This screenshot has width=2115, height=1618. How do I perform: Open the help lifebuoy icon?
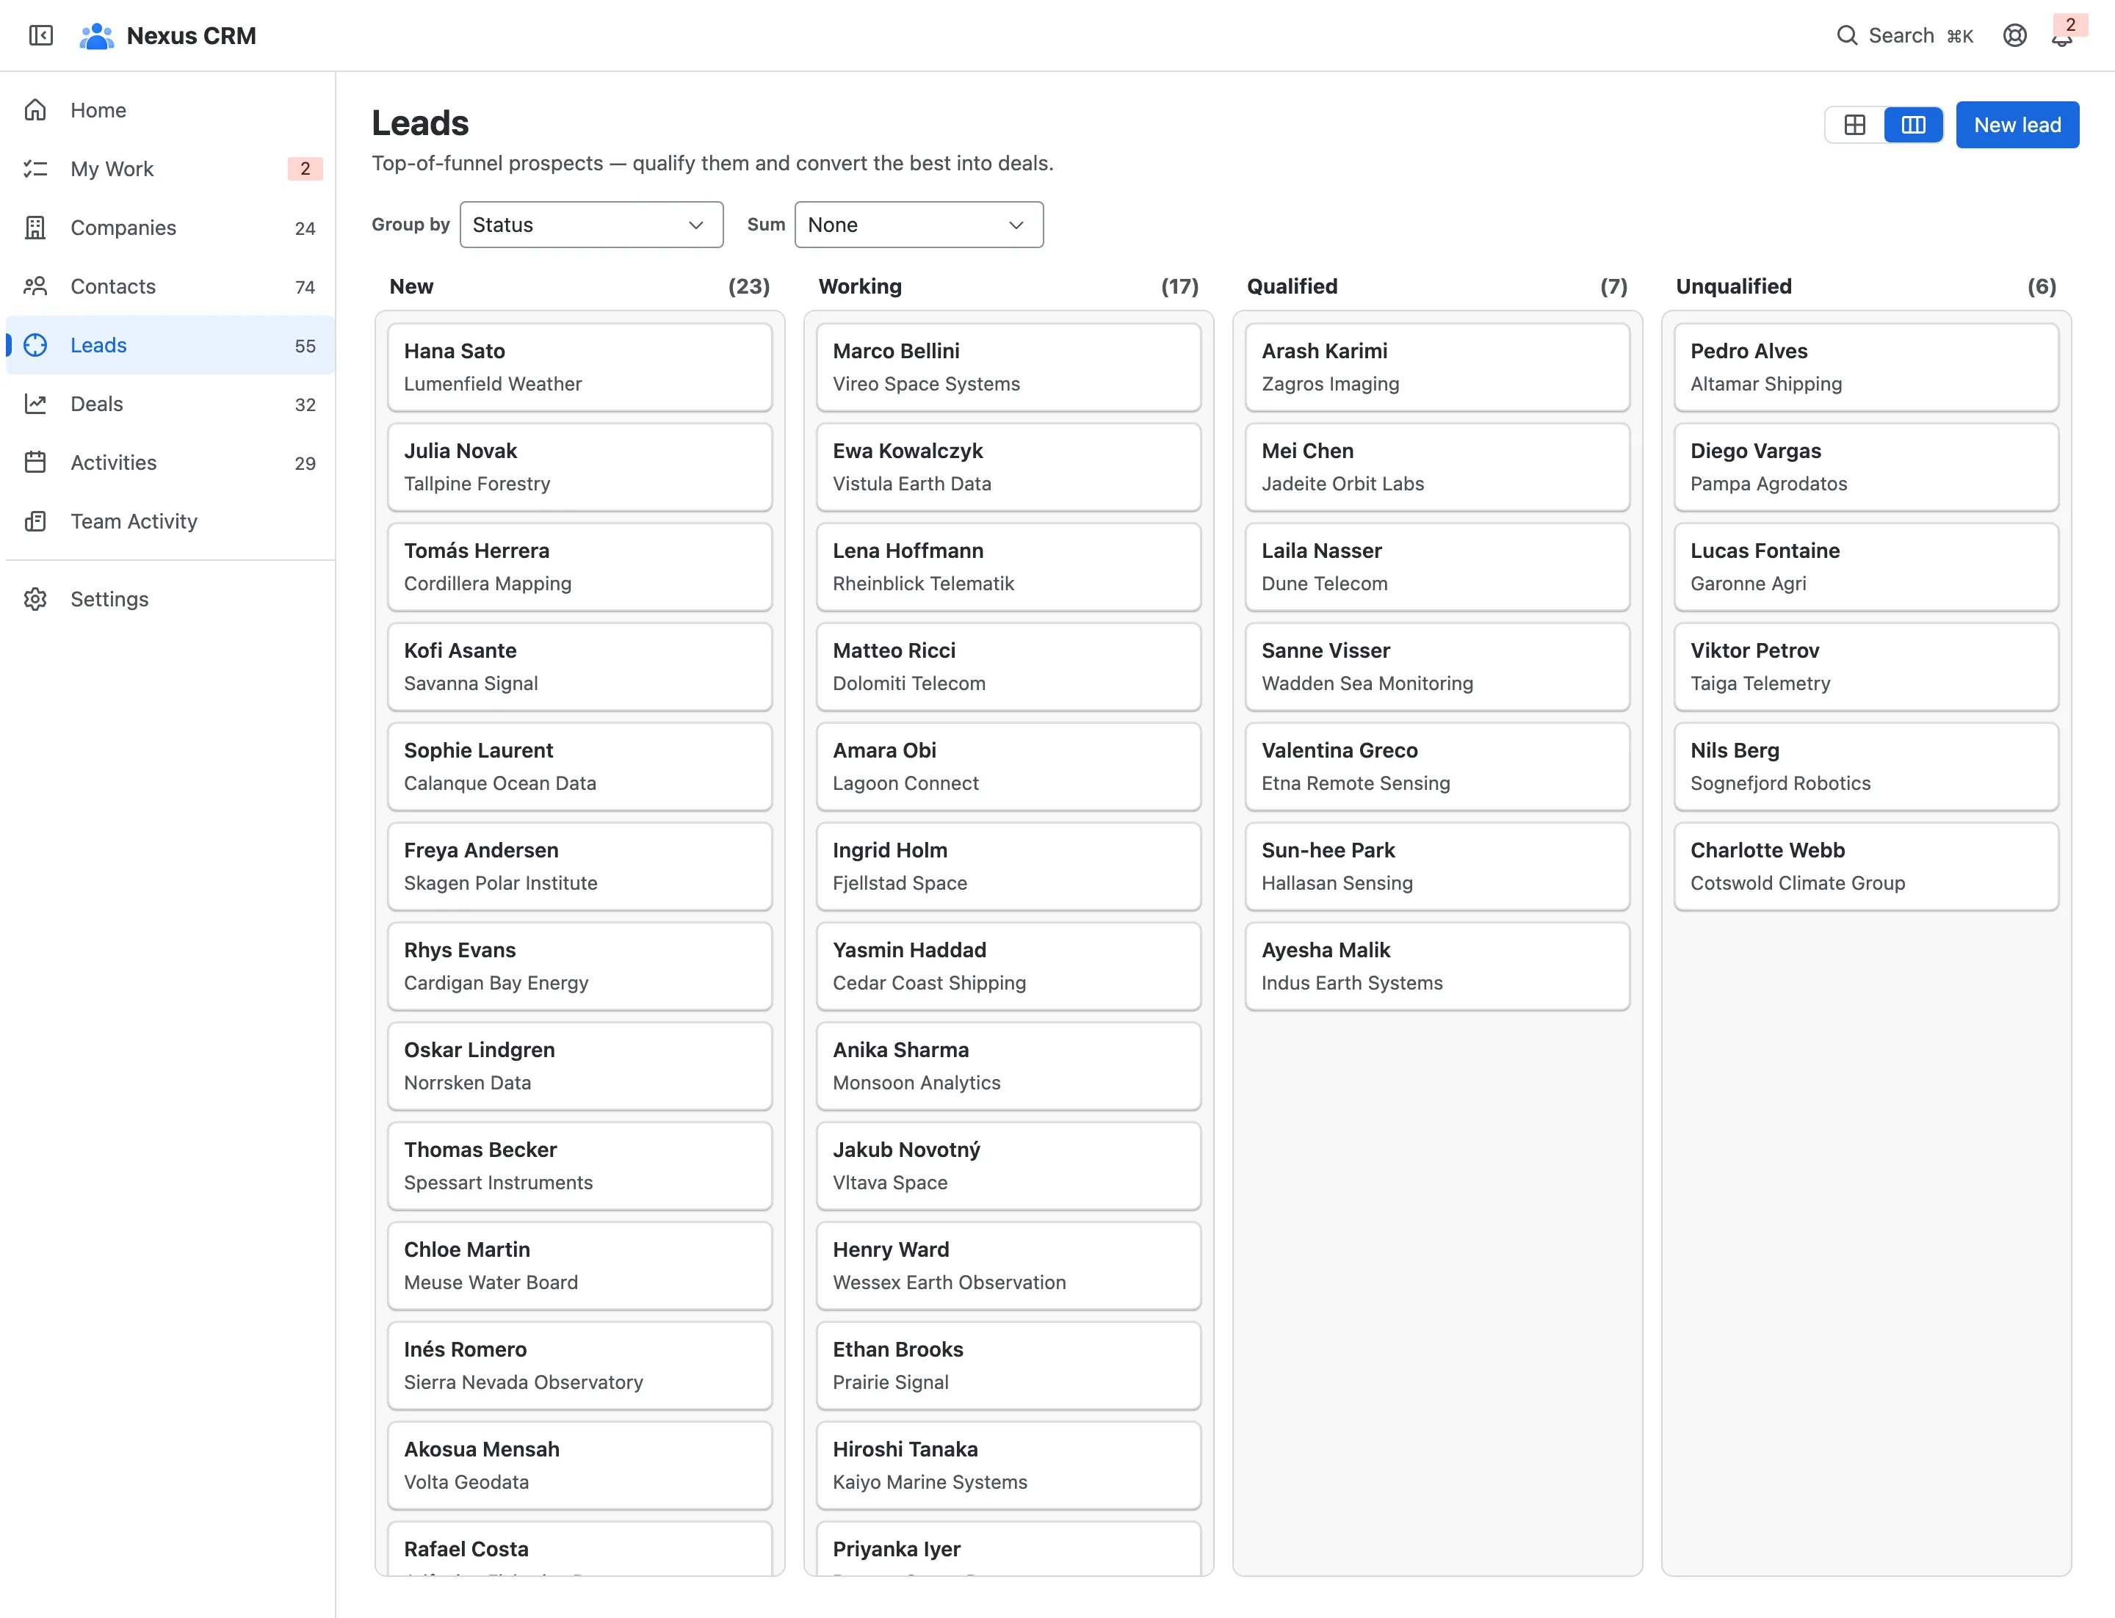click(x=2015, y=36)
